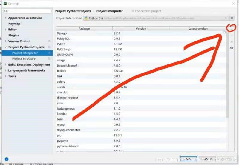Select the lxml package row
239x165 pixels.
pyautogui.click(x=141, y=119)
